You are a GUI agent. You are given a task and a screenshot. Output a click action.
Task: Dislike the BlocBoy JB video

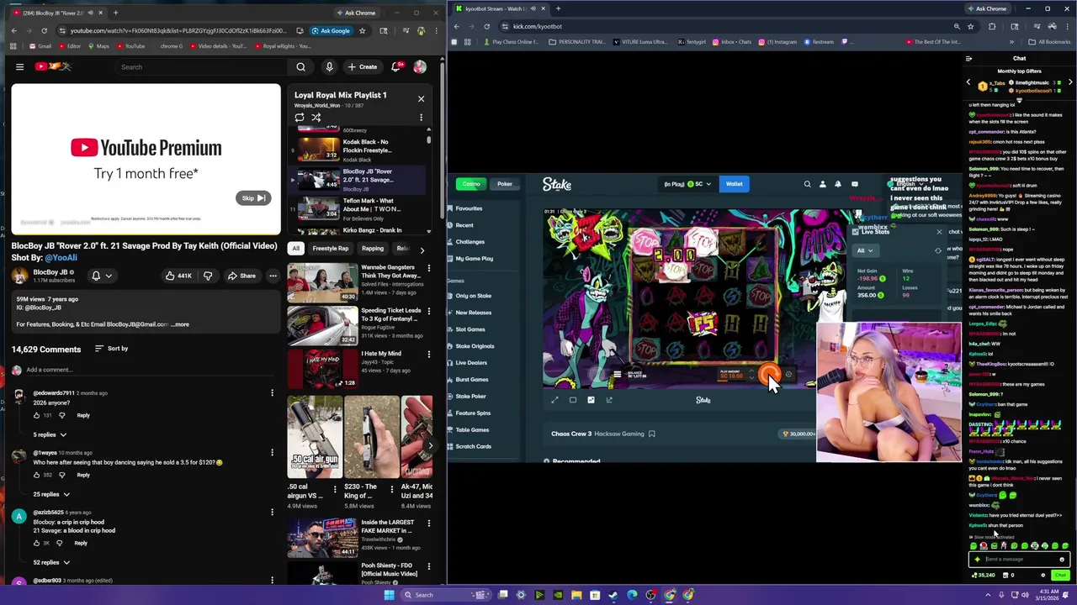(208, 276)
